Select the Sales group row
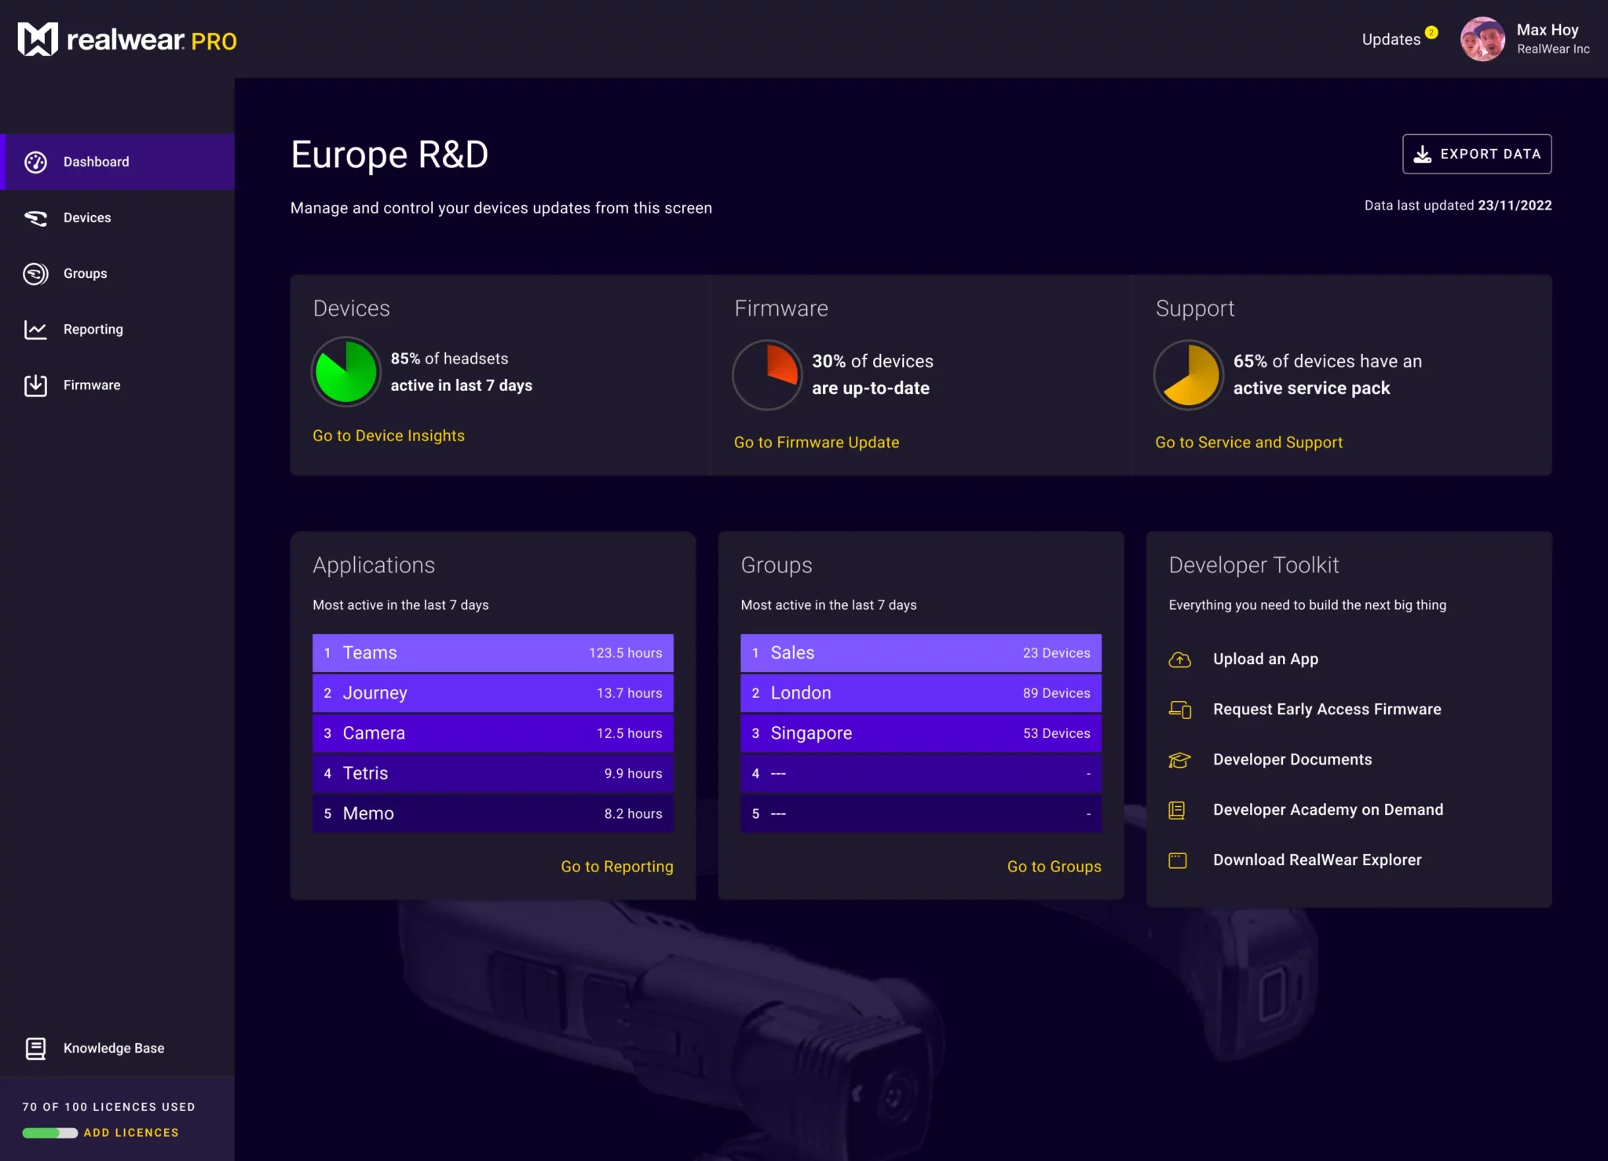The image size is (1608, 1161). pos(921,653)
